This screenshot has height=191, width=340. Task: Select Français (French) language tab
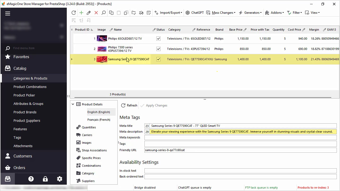(x=99, y=120)
